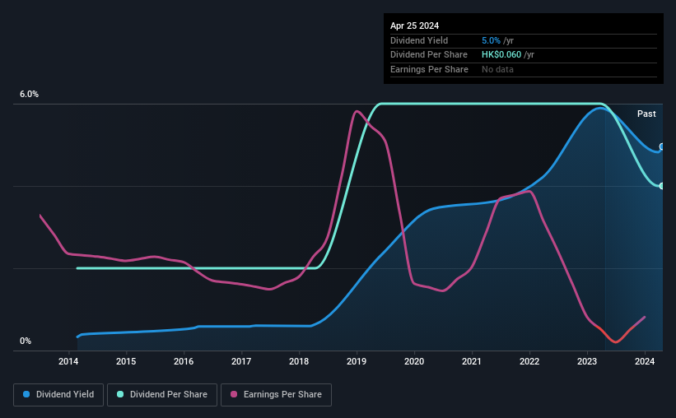Toggle the Dividend Per Share legend button
Image resolution: width=676 pixels, height=418 pixels.
(x=162, y=394)
